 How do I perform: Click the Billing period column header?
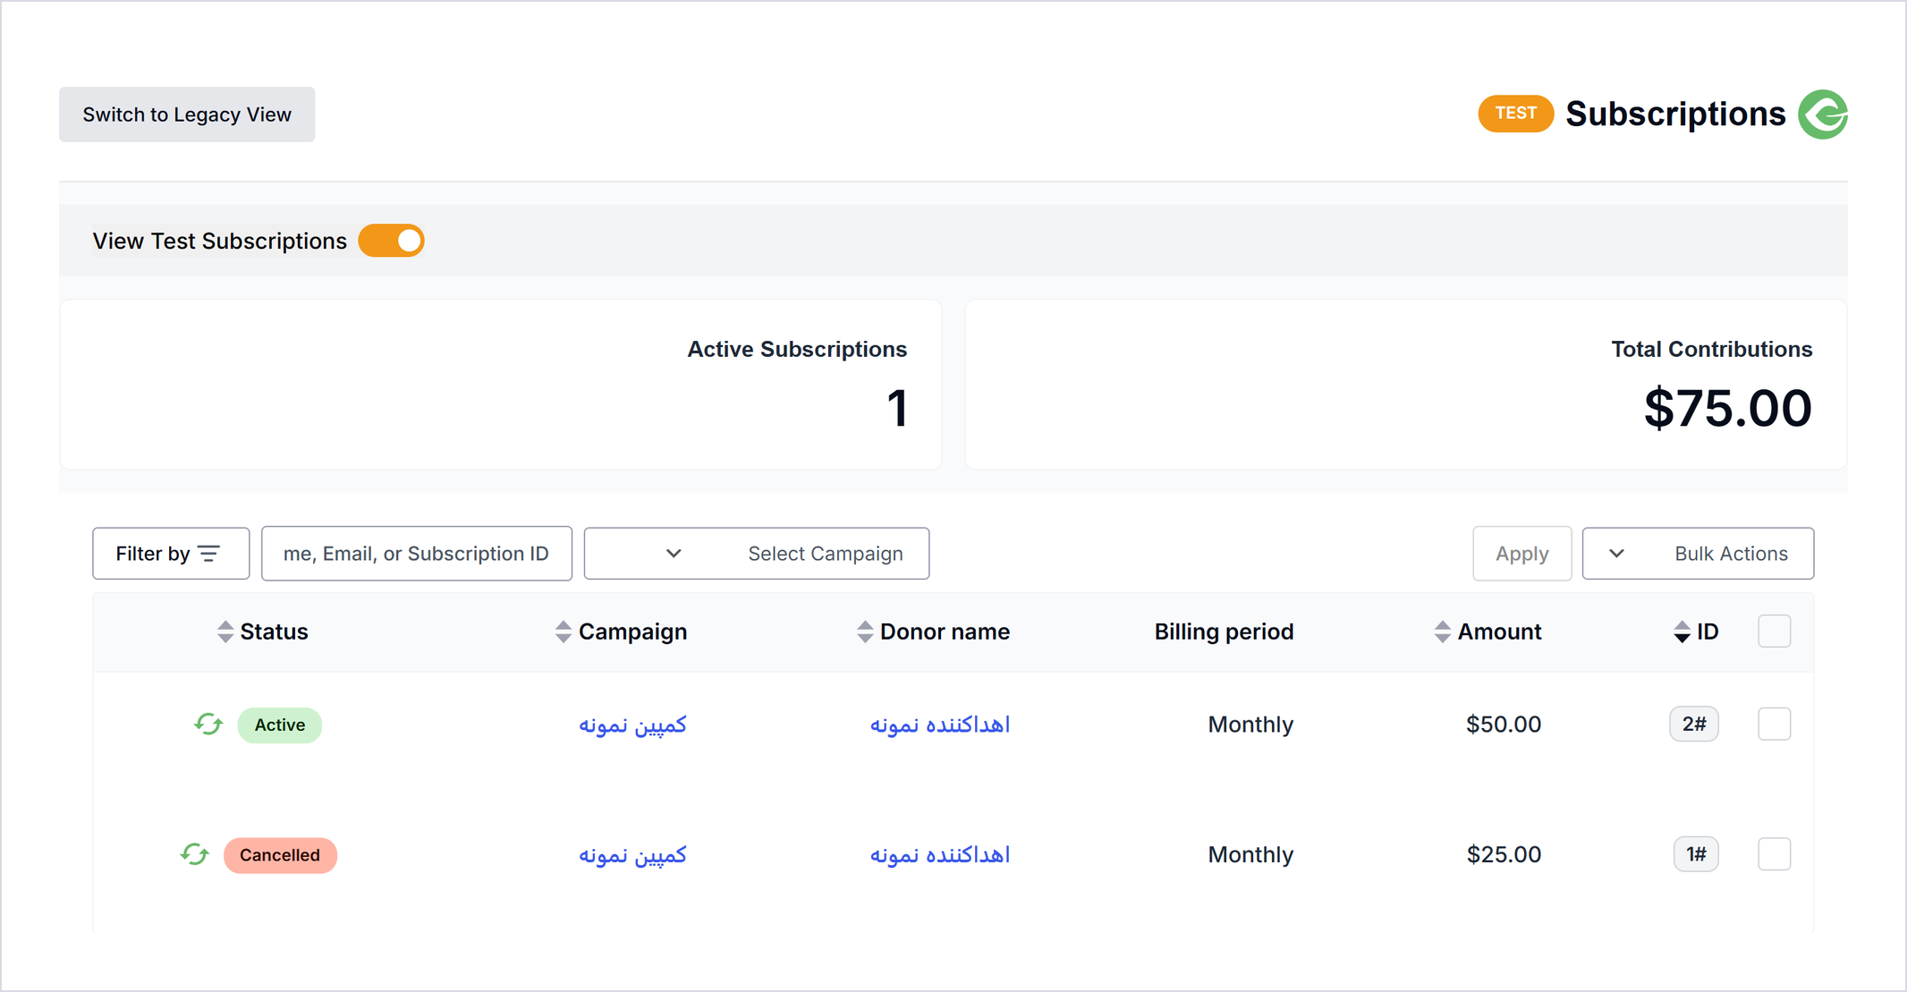[x=1224, y=632]
